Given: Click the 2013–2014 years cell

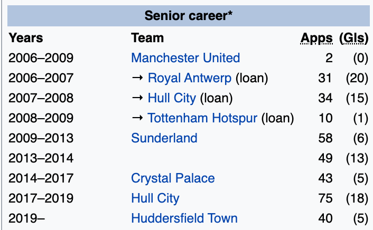Looking at the screenshot, I should point(41,158).
